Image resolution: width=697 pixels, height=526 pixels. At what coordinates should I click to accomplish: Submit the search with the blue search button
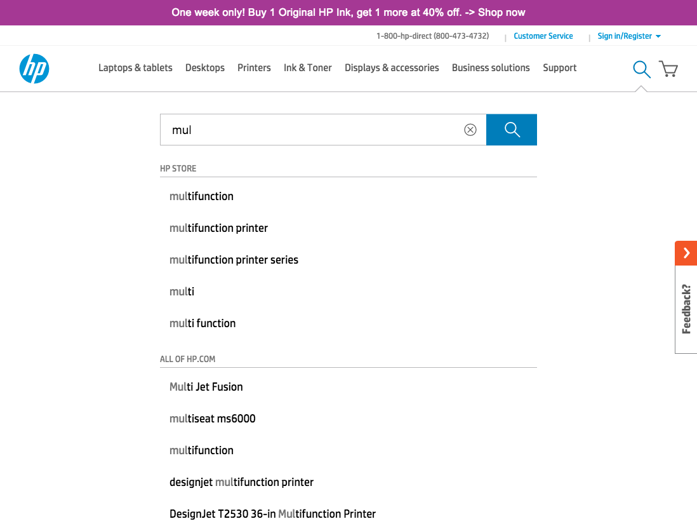[511, 130]
